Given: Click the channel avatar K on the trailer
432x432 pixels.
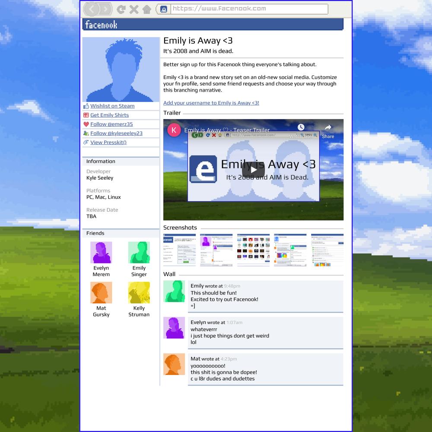Looking at the screenshot, I should tap(174, 130).
